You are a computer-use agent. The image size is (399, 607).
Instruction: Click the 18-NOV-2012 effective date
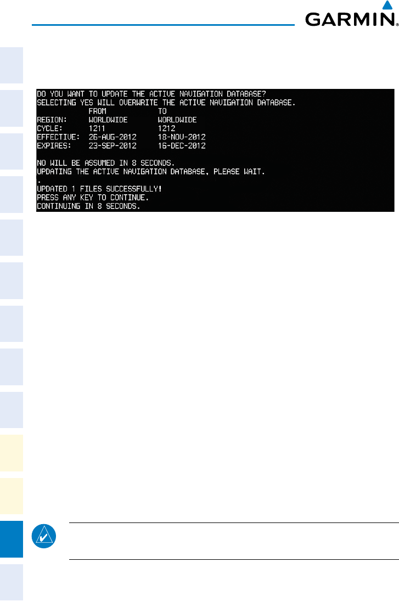(182, 137)
